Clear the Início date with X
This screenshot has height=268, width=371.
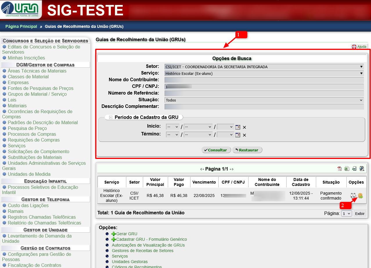click(x=244, y=127)
